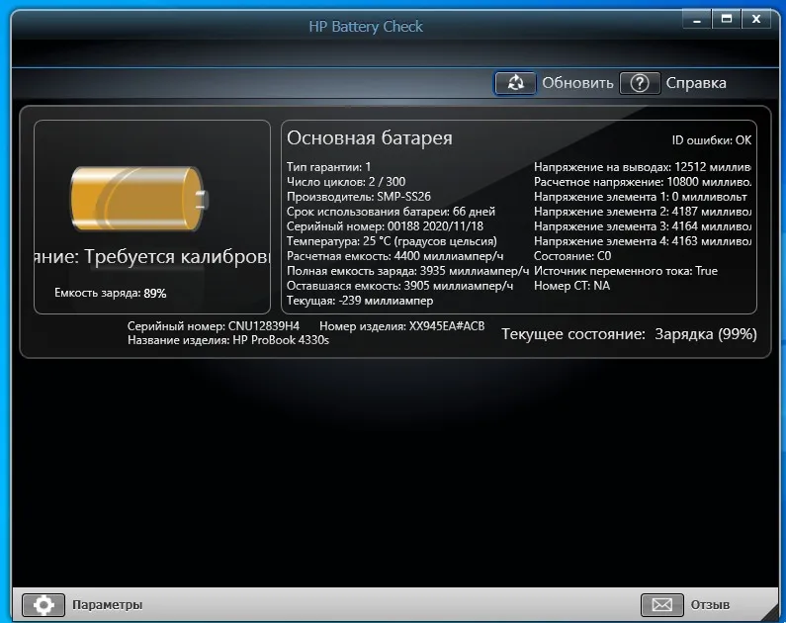The image size is (786, 623).
Task: Click the Параметры label
Action: click(108, 605)
